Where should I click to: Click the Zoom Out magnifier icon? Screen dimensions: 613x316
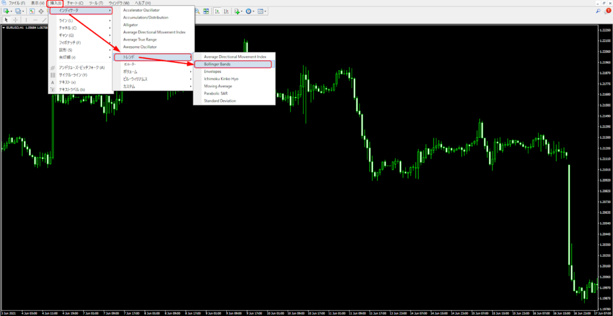click(x=198, y=11)
